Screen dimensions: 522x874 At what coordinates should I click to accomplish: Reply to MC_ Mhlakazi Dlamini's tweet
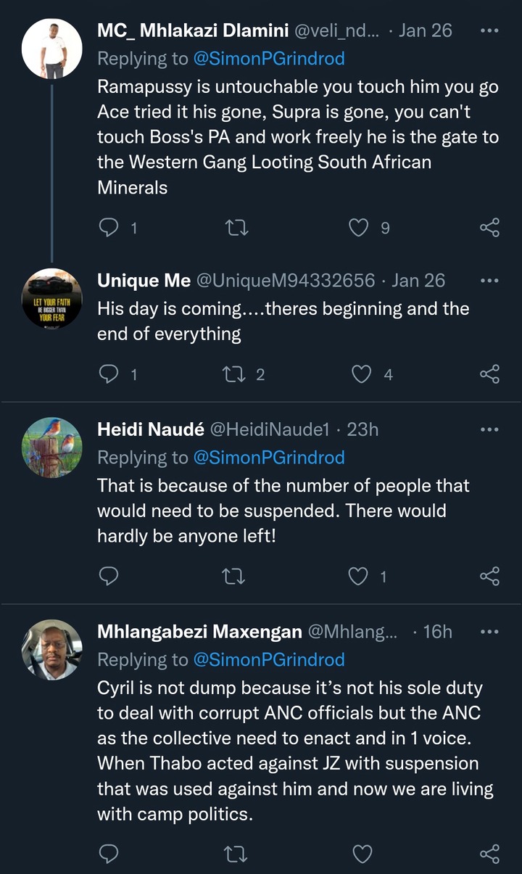108,228
